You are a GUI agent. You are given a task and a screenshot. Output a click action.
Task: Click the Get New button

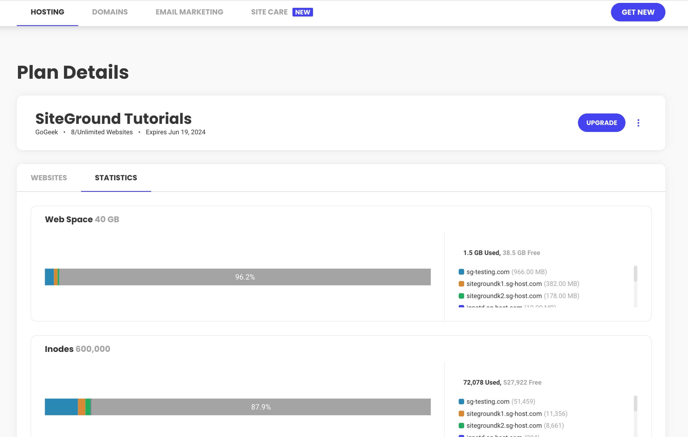click(638, 12)
